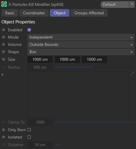Click the third Size field (Z)
This screenshot has width=136, height=149.
tap(94, 59)
